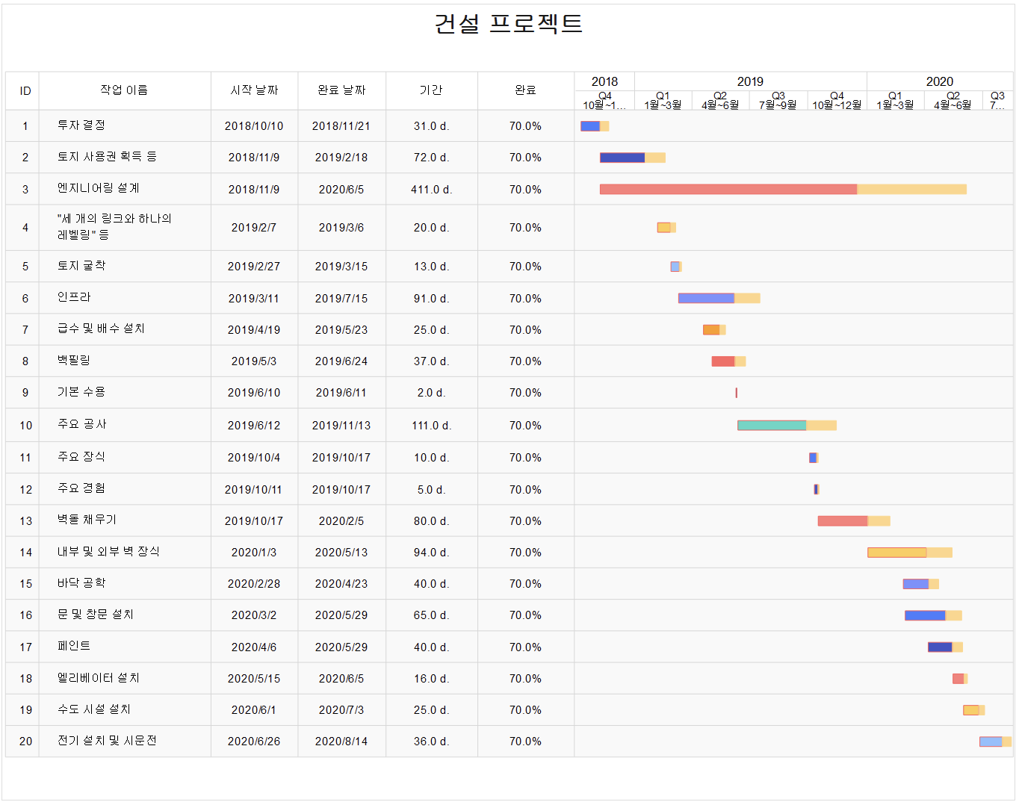The image size is (1019, 802).
Task: Select the "Q1 1월~3월" 2020 quarter header
Action: (894, 99)
